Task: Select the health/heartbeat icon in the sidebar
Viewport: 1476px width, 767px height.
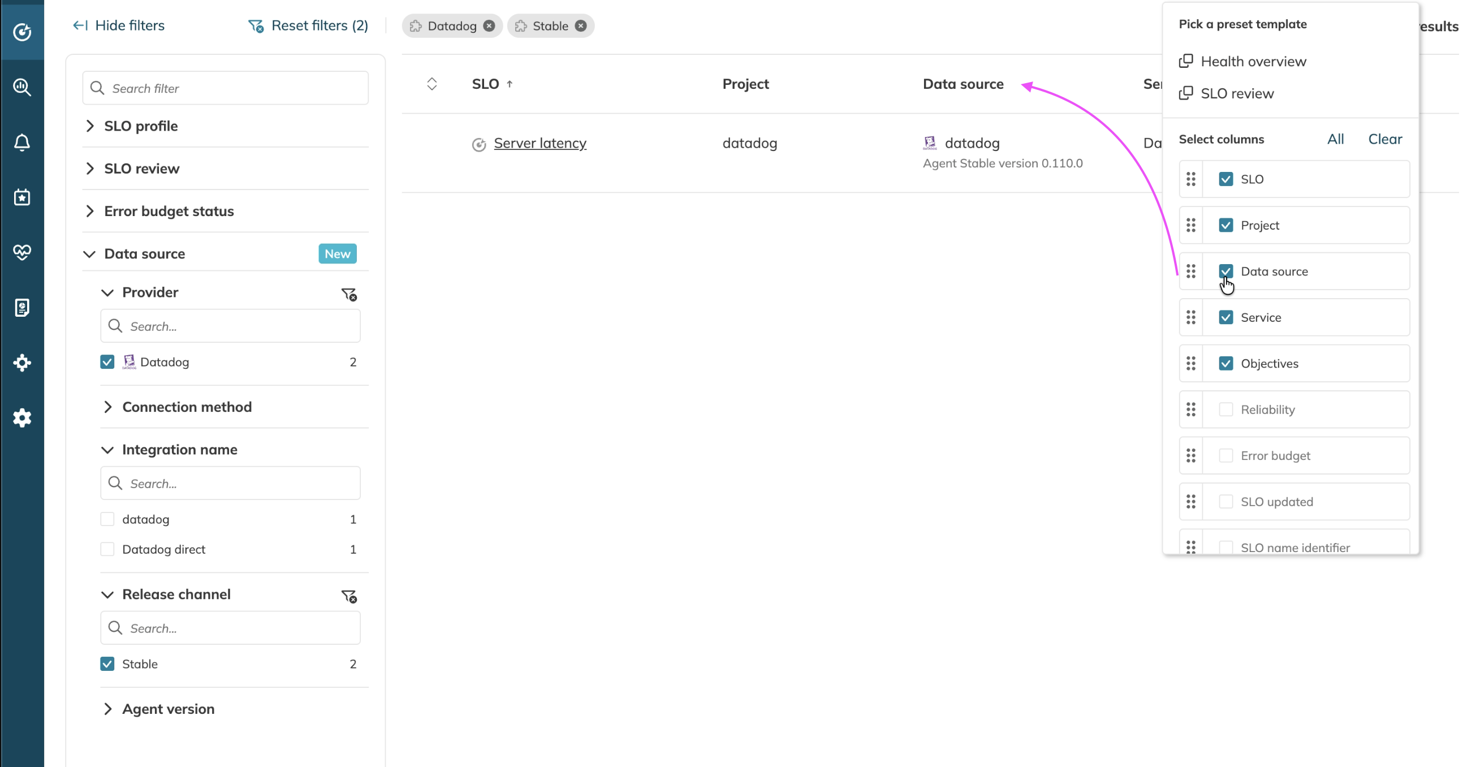Action: [x=22, y=251]
